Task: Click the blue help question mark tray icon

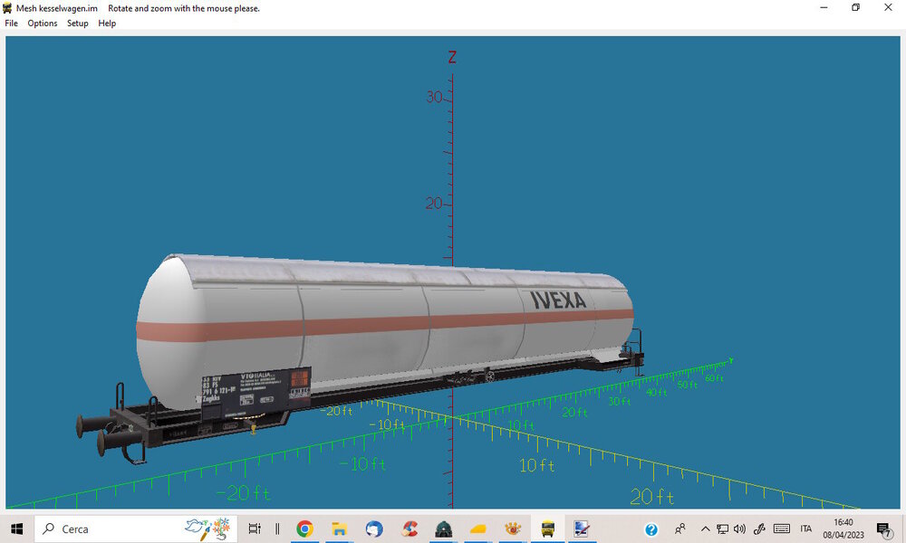Action: [x=651, y=529]
